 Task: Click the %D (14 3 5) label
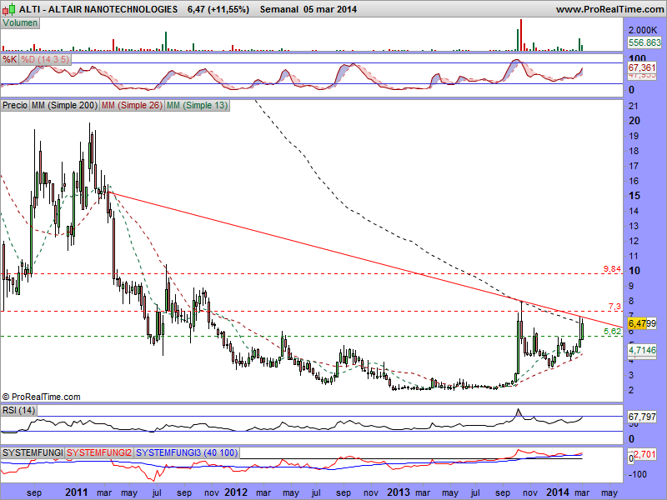coord(45,59)
